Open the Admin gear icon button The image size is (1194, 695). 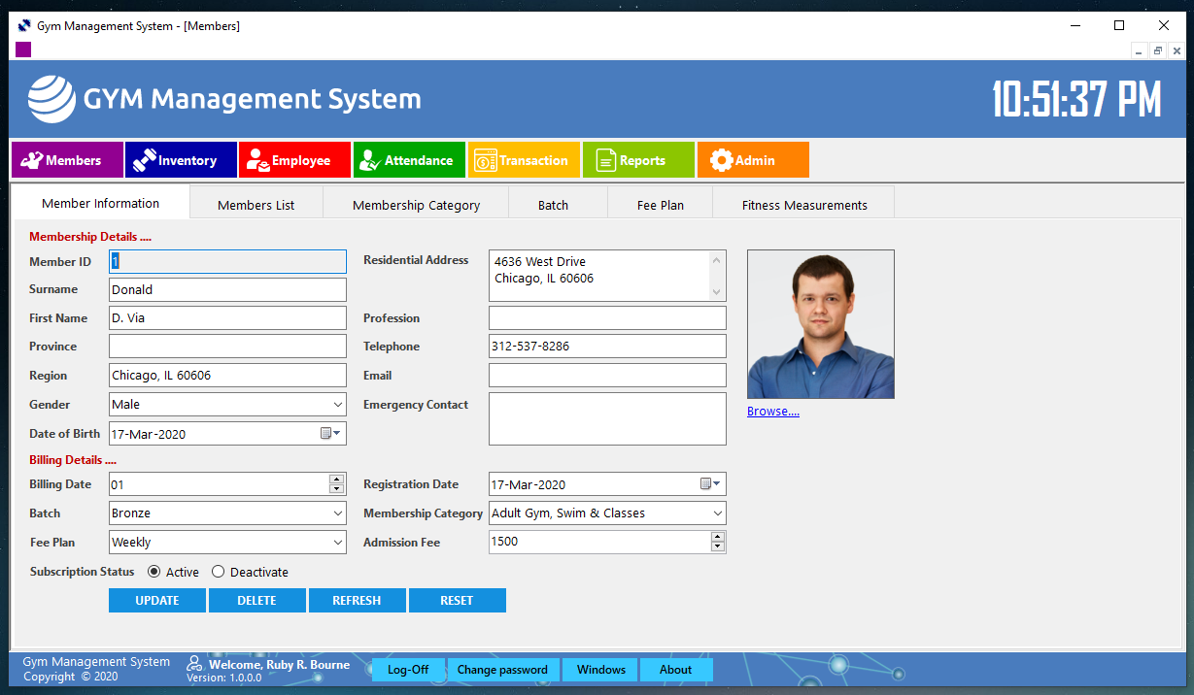(752, 160)
